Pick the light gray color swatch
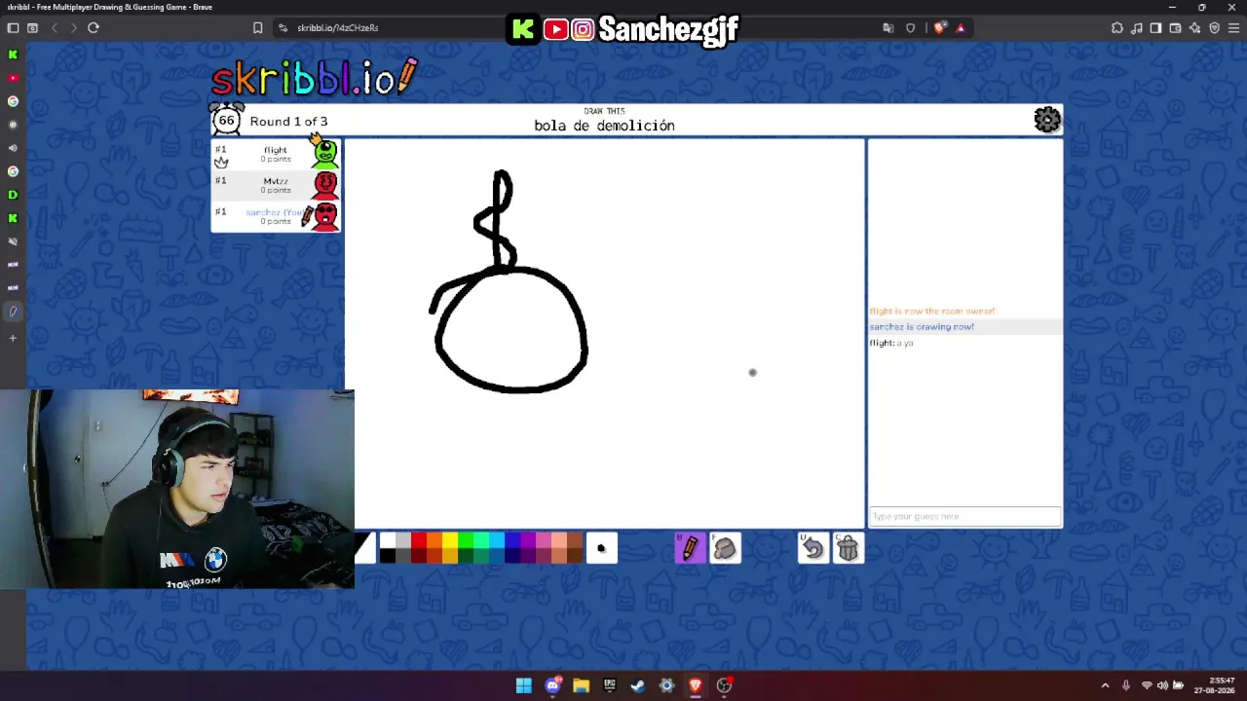Viewport: 1247px width, 701px height. tap(403, 540)
